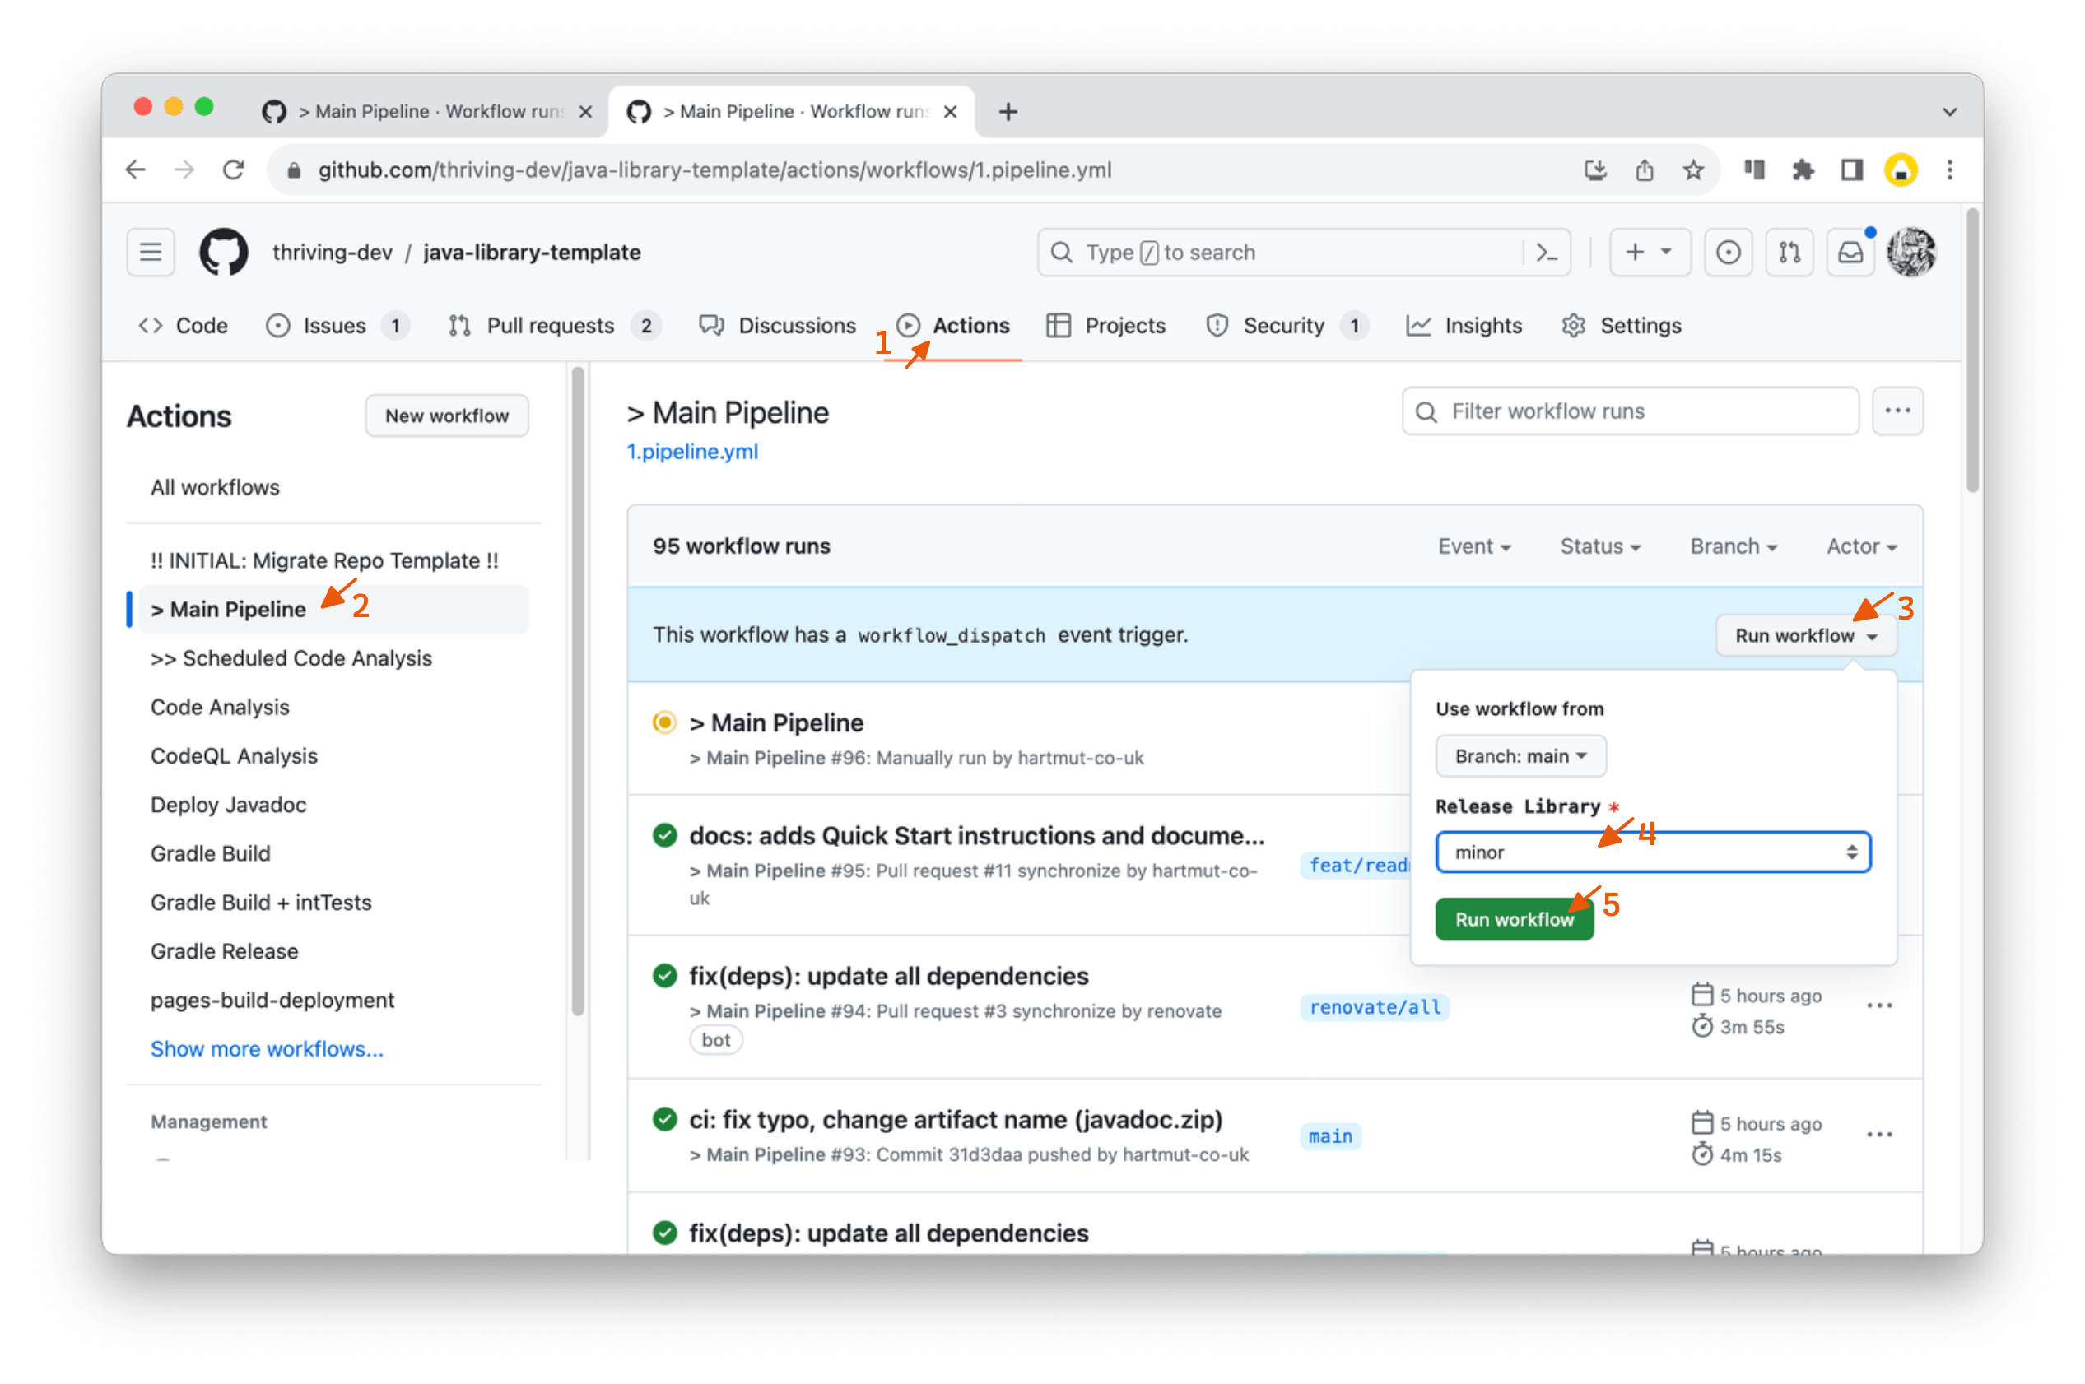Open the browser extensions puzzle icon

pos(1803,170)
